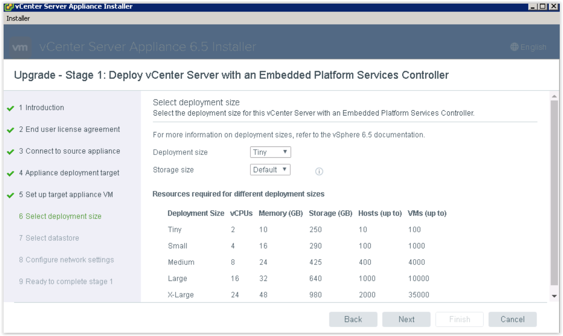The image size is (563, 336).
Task: Click the X-Large row label in table
Action: [181, 295]
